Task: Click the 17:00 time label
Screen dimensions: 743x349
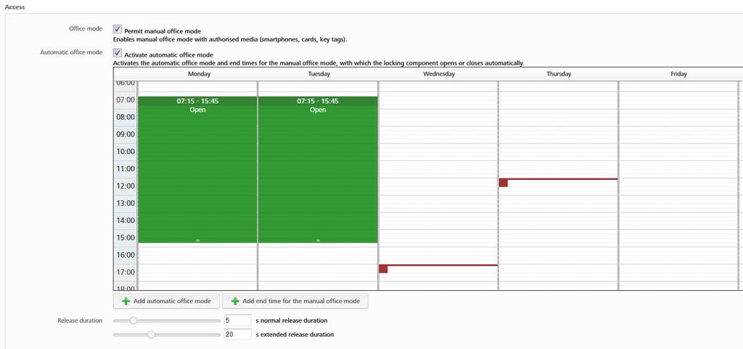Action: tap(126, 272)
